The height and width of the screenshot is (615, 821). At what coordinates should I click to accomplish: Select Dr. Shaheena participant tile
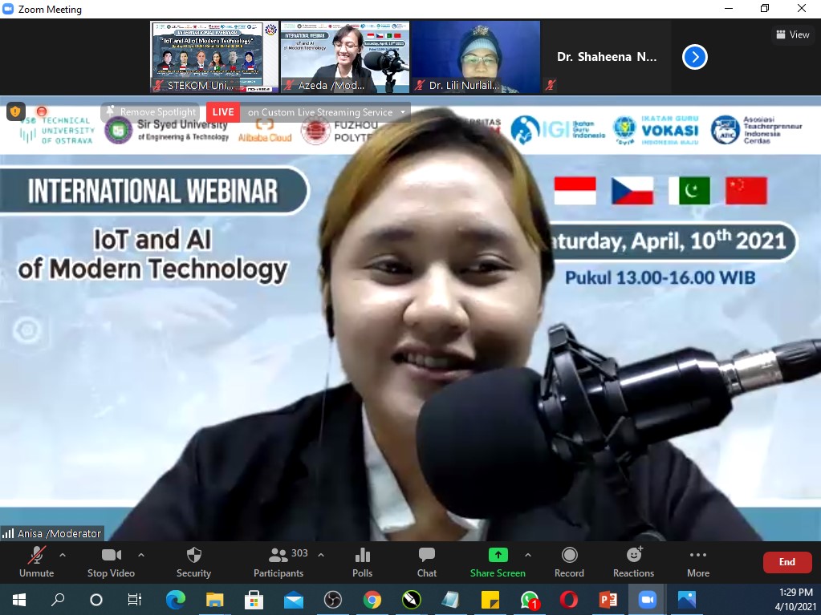(607, 57)
